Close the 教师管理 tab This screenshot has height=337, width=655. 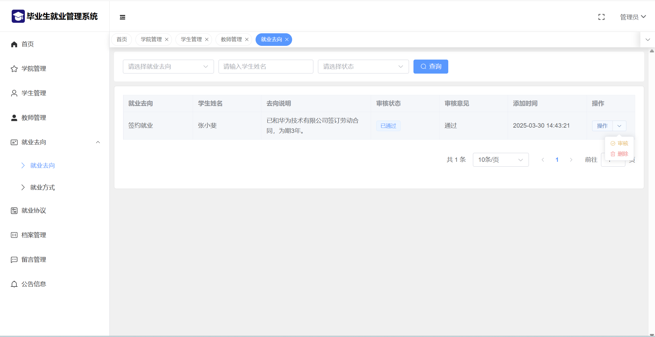coord(247,39)
